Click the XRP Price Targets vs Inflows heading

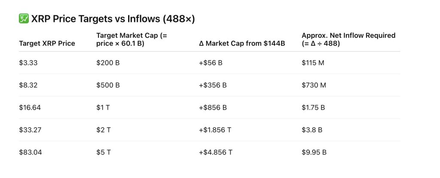click(113, 18)
